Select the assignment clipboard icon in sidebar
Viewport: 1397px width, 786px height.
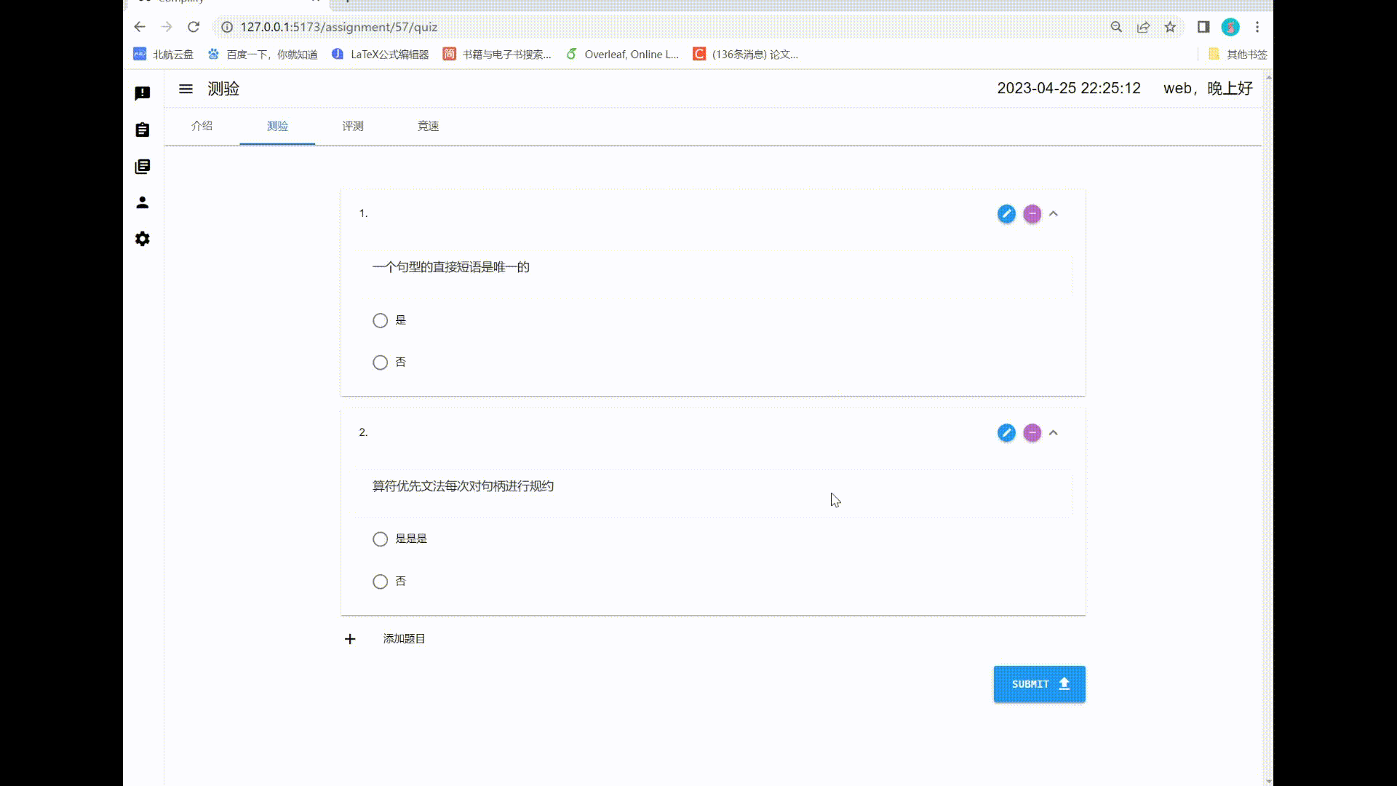(143, 130)
